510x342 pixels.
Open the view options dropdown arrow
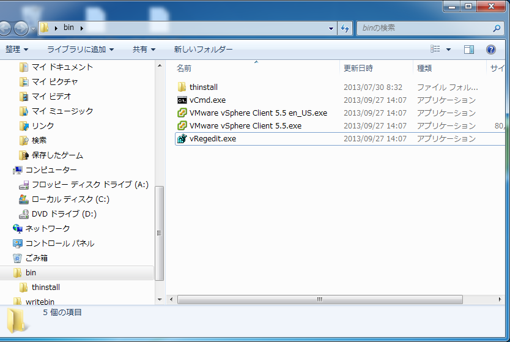coord(448,50)
